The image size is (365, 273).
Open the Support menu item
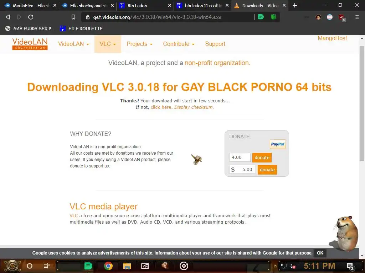tap(215, 44)
